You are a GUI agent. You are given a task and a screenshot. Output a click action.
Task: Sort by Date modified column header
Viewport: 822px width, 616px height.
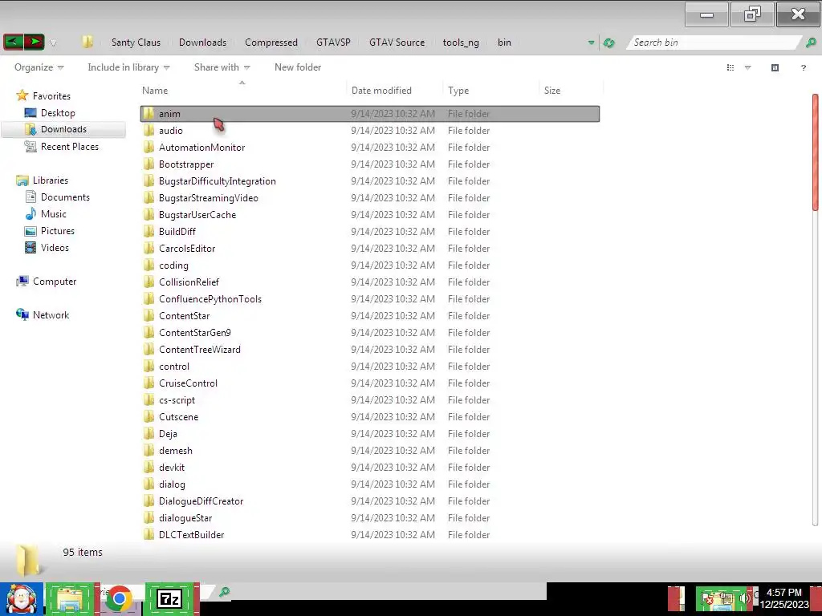[x=395, y=90]
